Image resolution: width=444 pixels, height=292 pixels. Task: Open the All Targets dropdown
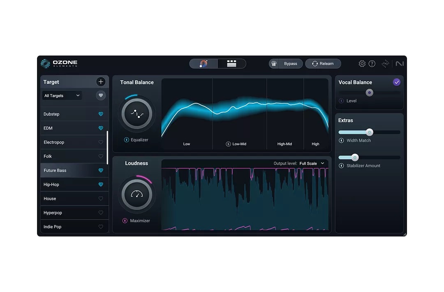[62, 95]
